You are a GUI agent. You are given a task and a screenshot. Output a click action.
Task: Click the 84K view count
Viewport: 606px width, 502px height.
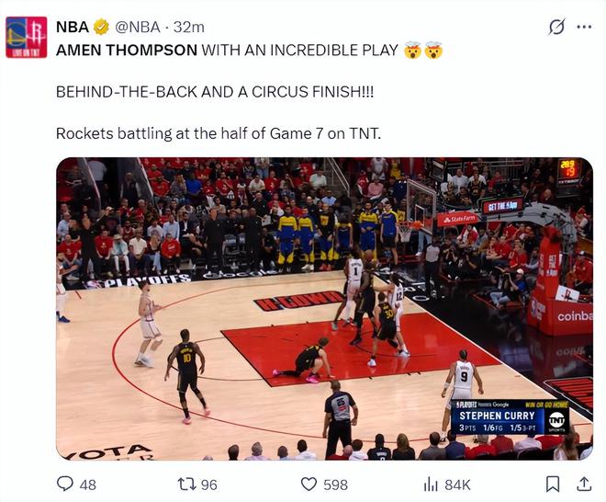pyautogui.click(x=457, y=485)
